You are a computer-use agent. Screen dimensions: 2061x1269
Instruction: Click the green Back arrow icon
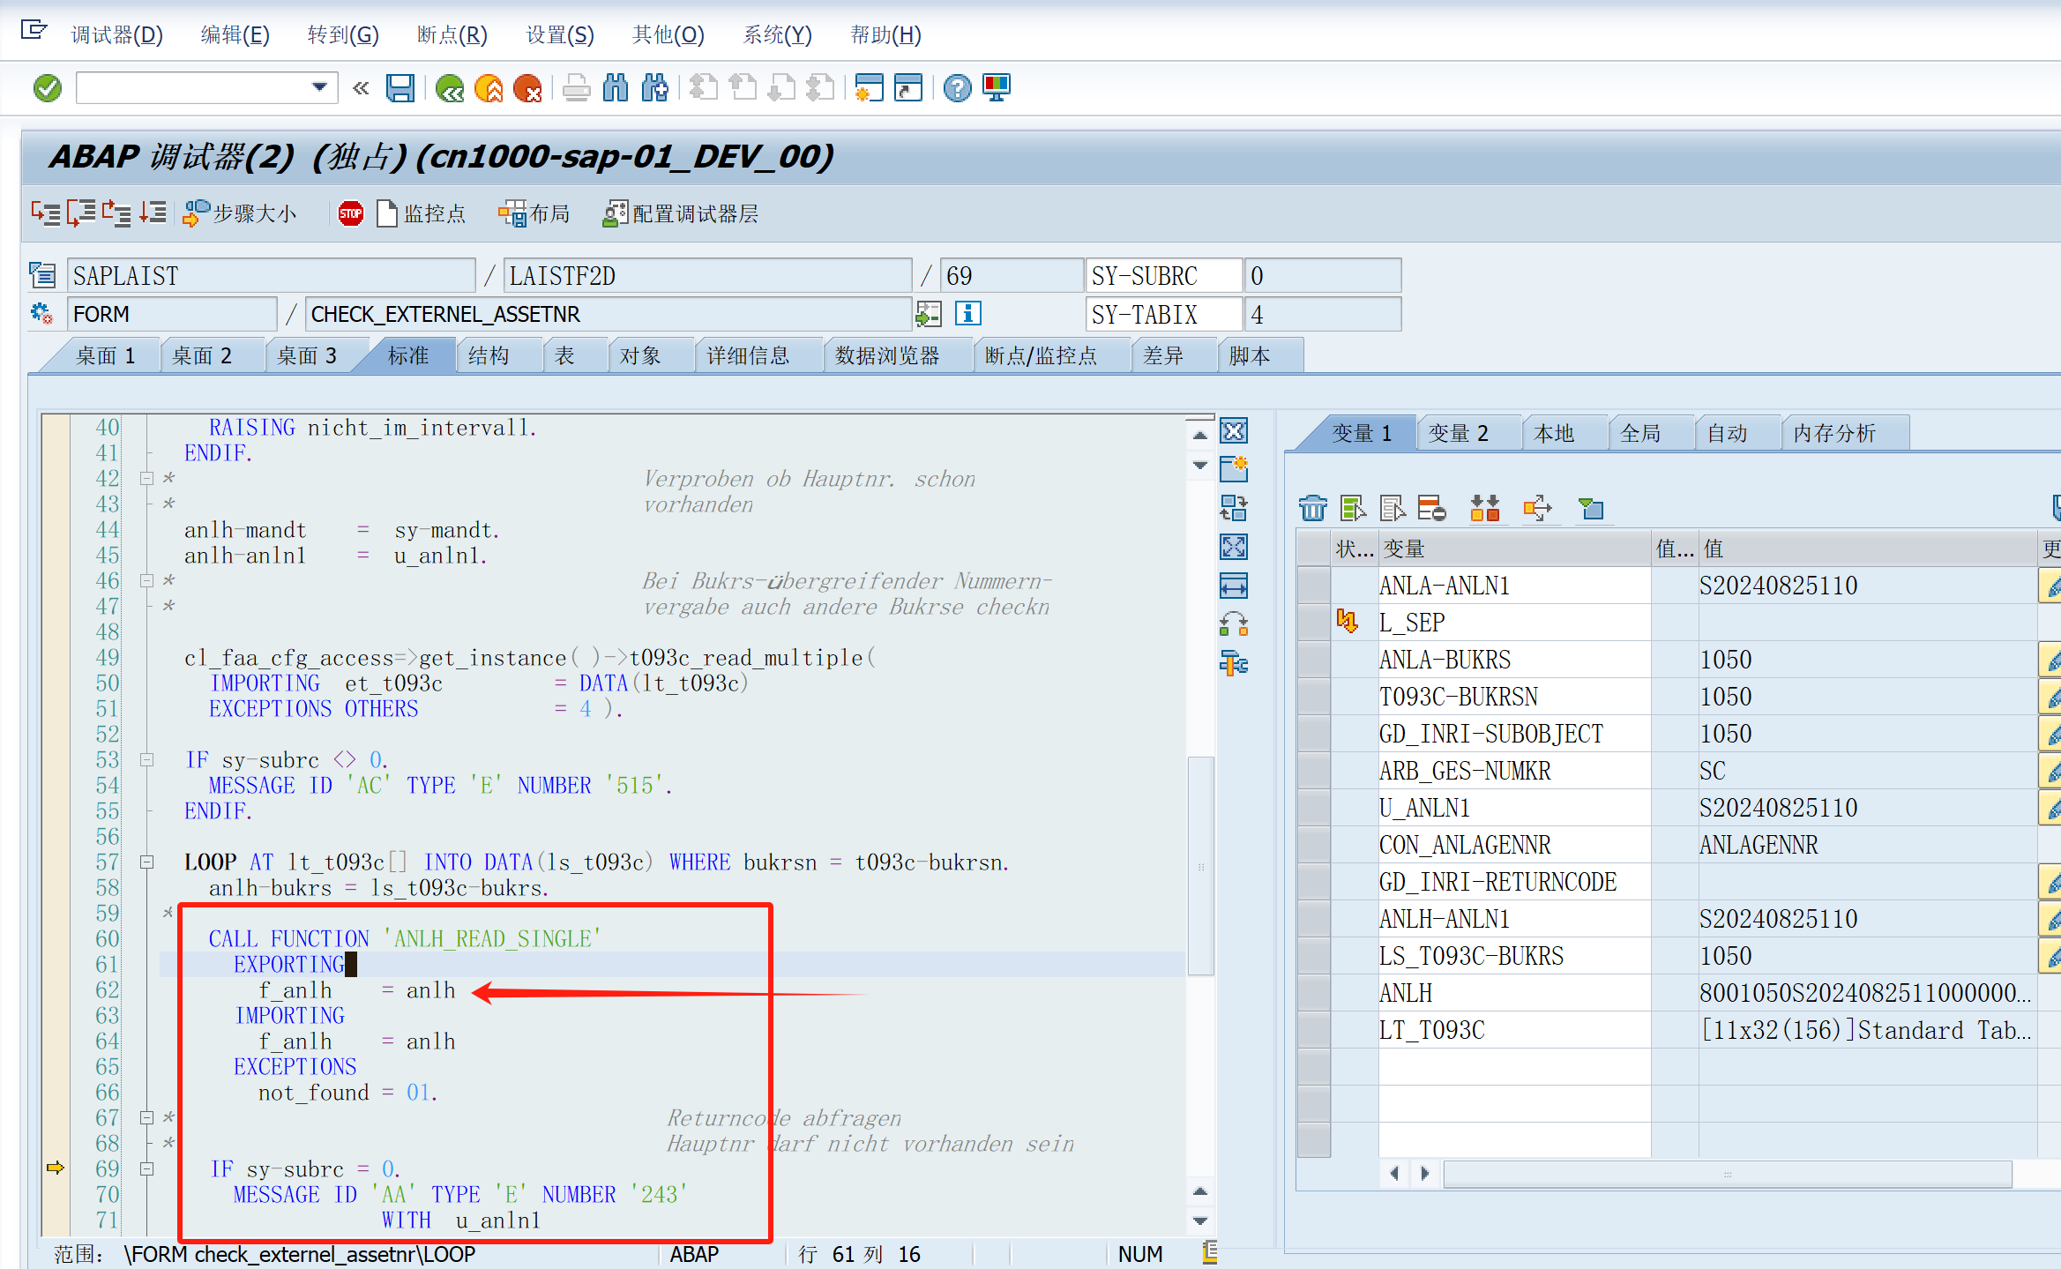coord(450,88)
